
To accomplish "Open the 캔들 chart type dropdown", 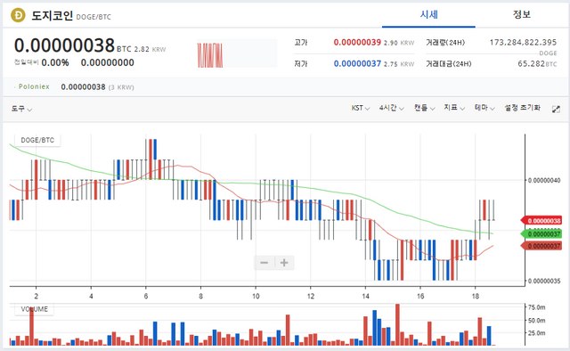I will pos(424,108).
